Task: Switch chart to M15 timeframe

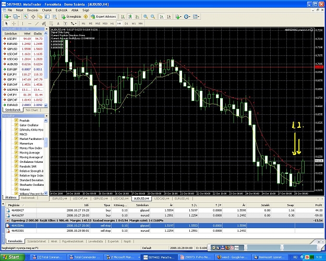Action: tap(98, 23)
